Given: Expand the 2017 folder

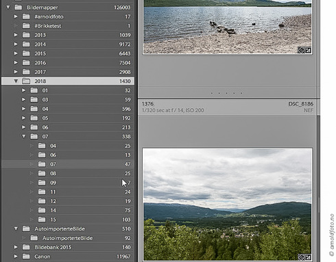Looking at the screenshot, I should click(x=16, y=72).
